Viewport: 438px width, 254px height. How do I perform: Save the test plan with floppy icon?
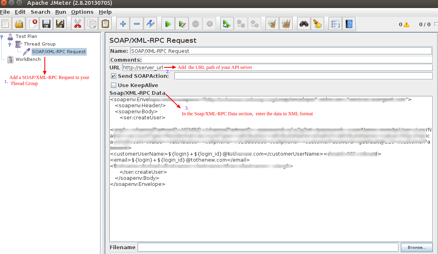46,24
